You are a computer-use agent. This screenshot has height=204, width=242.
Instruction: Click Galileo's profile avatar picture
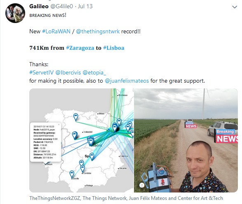[x=15, y=13]
